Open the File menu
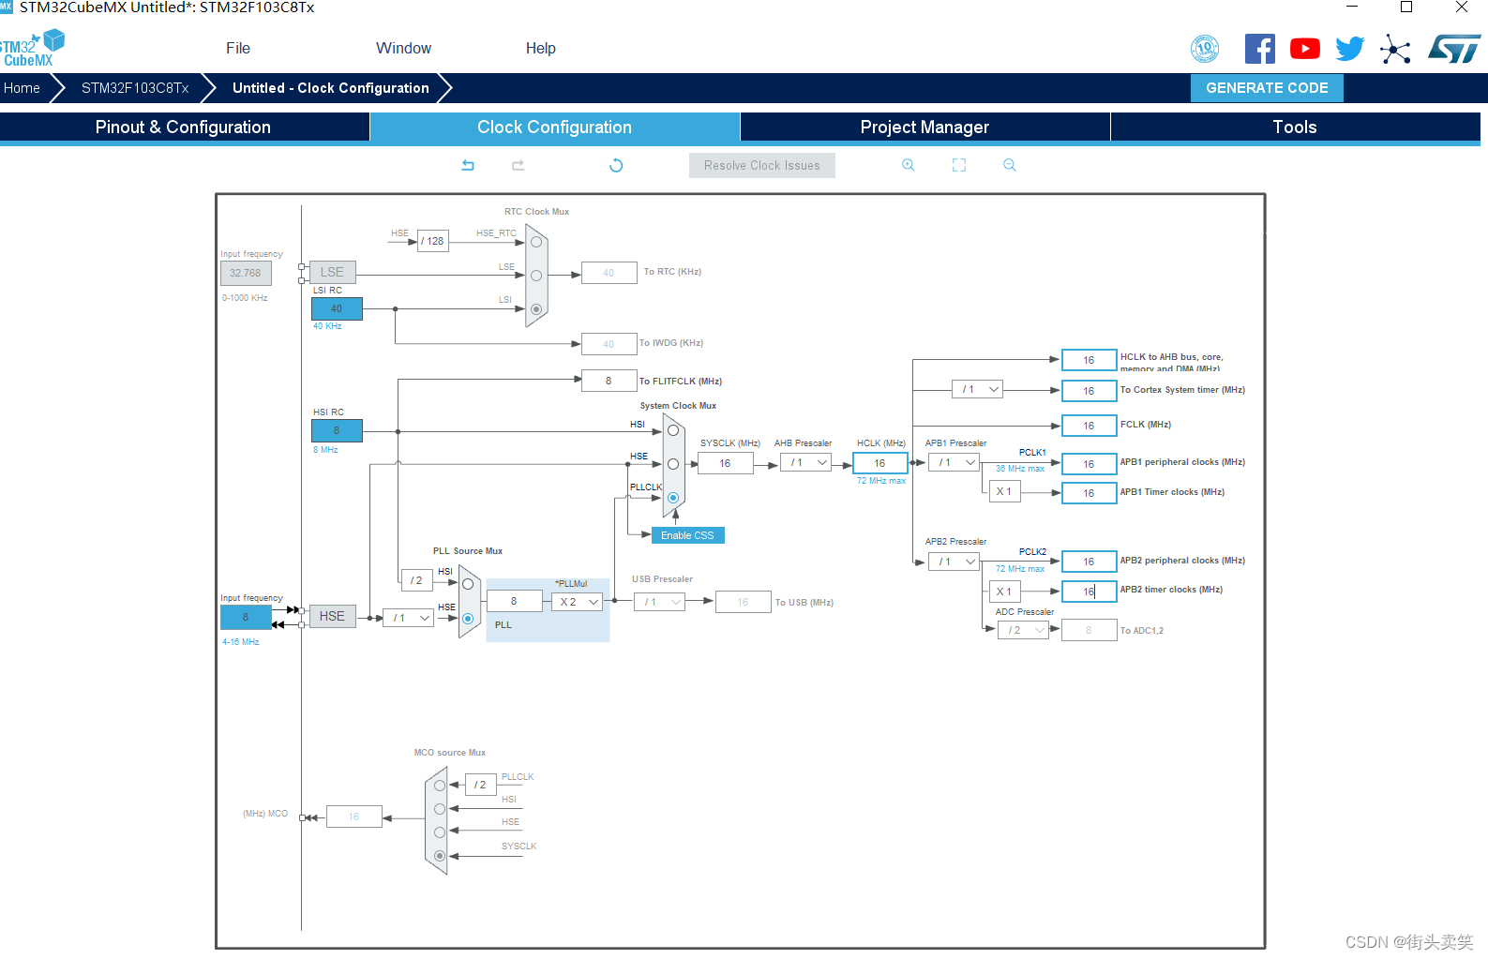The image size is (1488, 959). tap(238, 49)
